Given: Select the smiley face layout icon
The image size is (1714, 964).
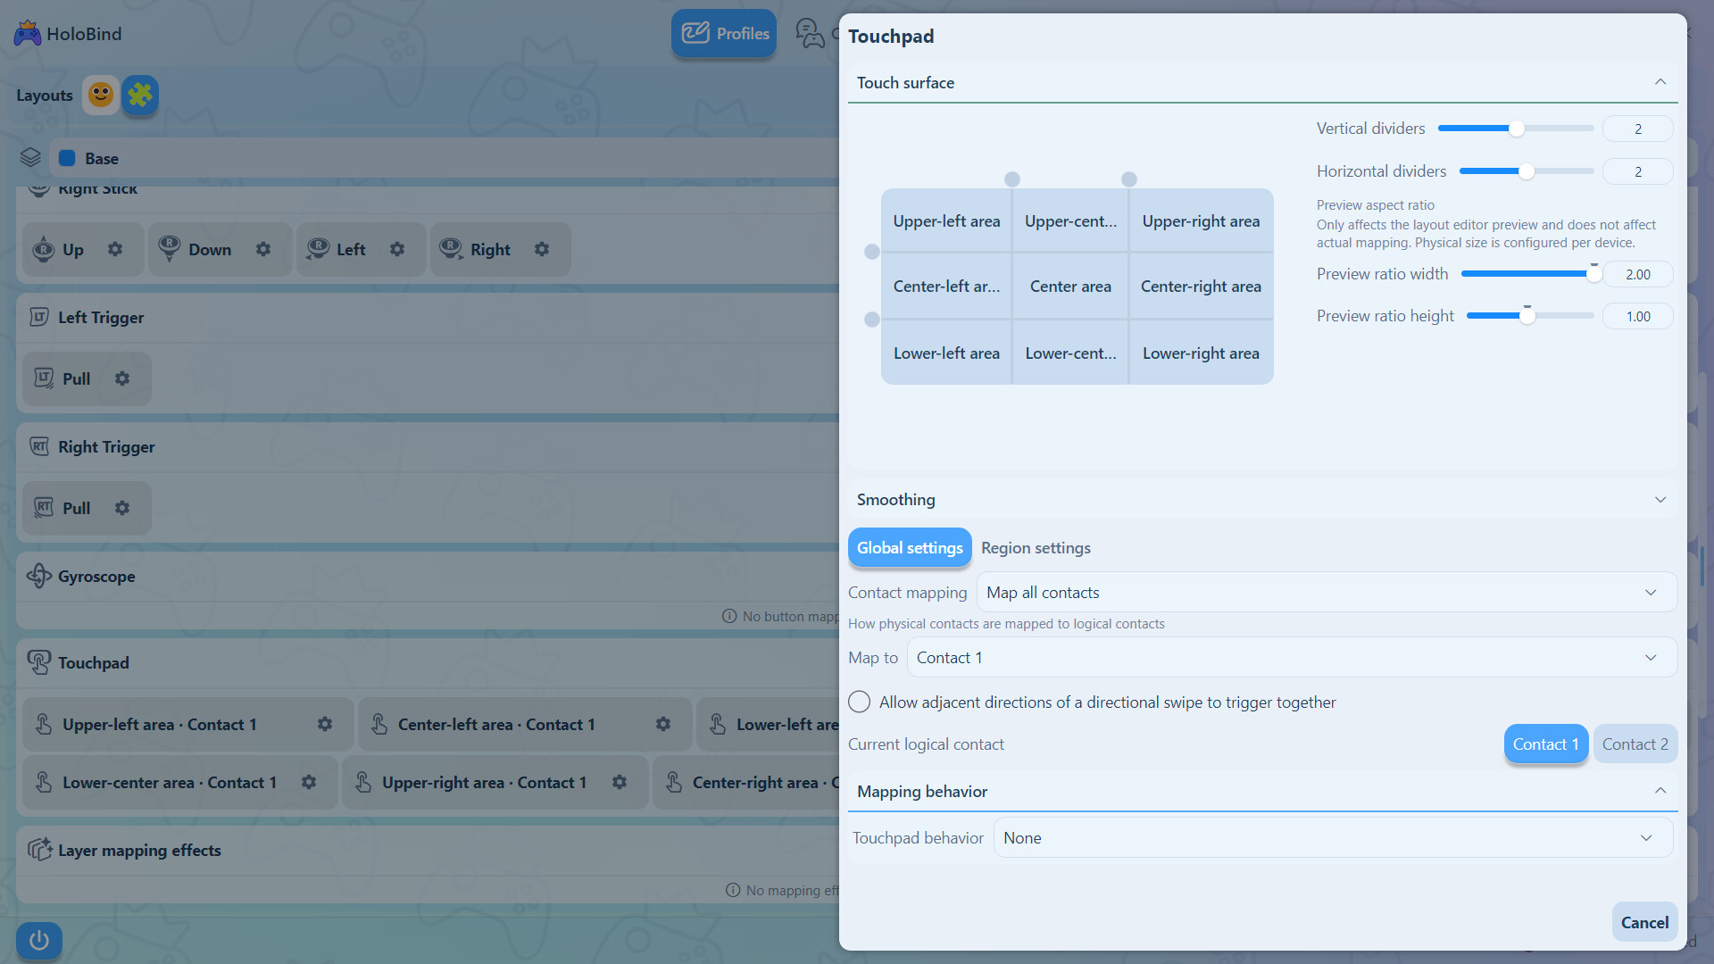Looking at the screenshot, I should click(x=101, y=95).
